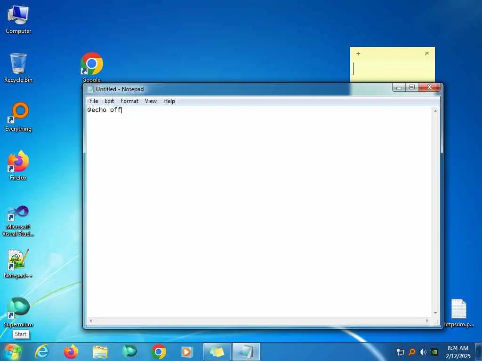Launch Google Chrome from the taskbar
This screenshot has height=361, width=482.
159,352
